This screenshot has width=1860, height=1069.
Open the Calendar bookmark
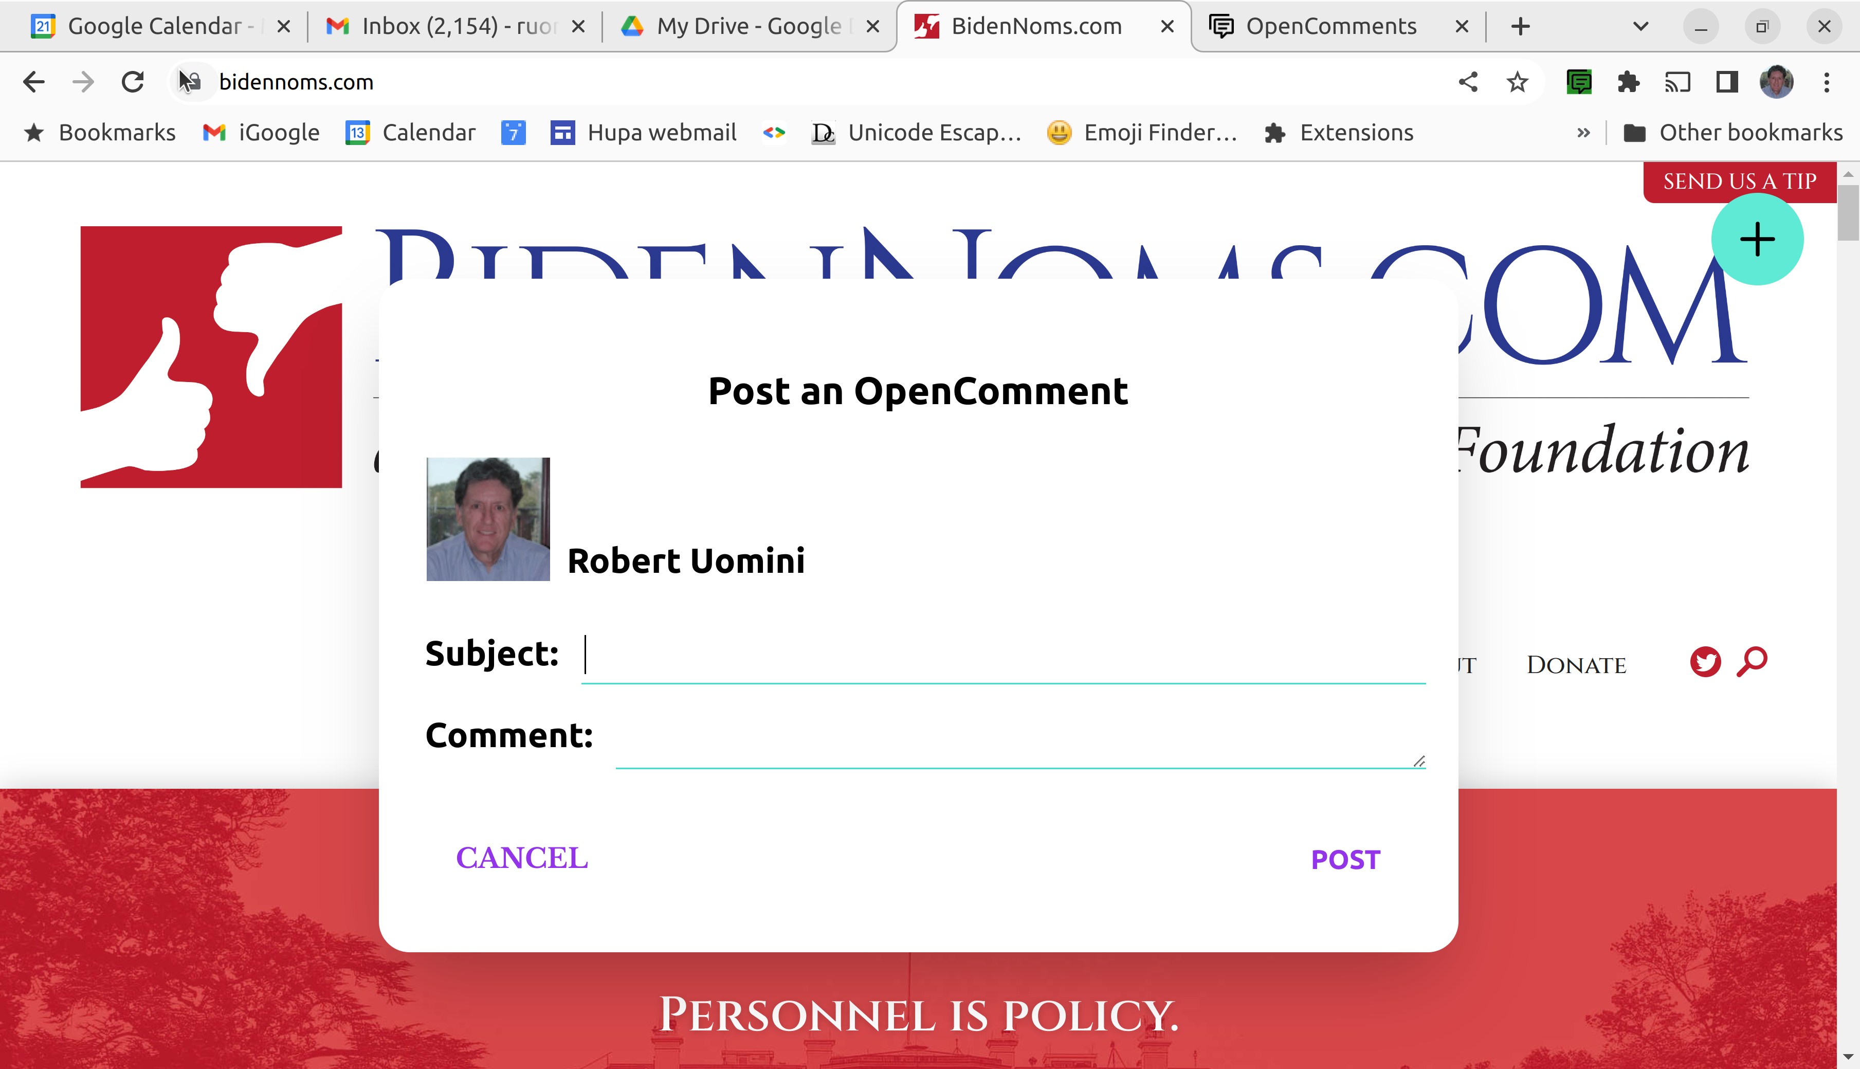(x=411, y=132)
